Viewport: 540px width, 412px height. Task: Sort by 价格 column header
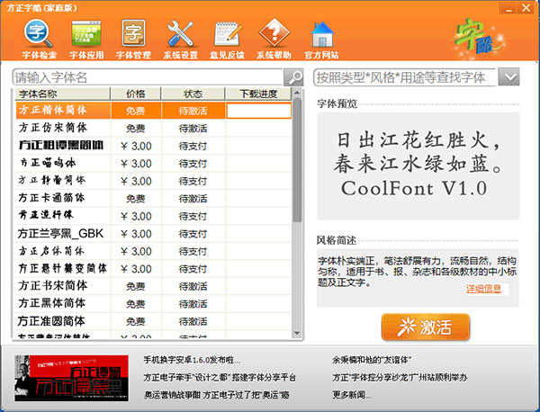(136, 94)
